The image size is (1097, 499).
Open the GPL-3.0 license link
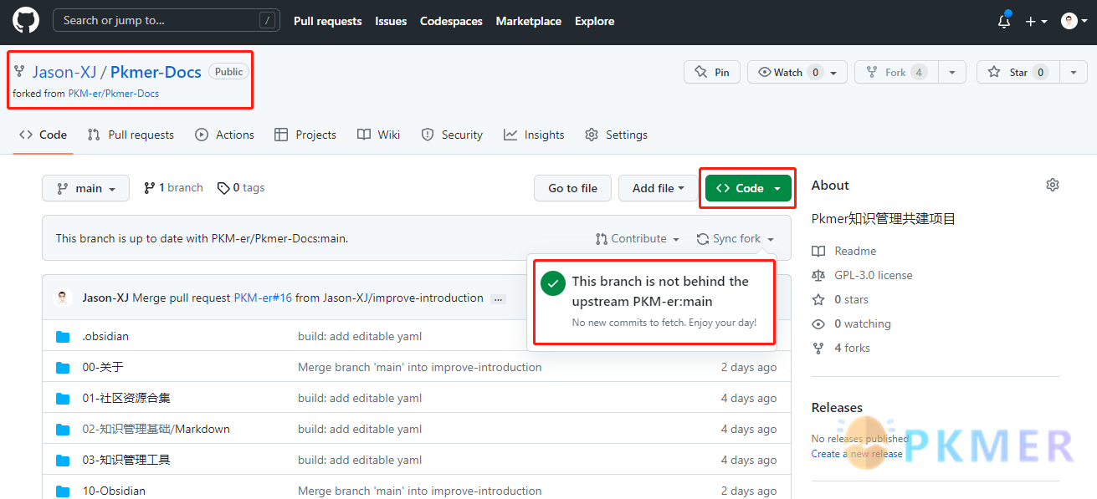point(863,275)
